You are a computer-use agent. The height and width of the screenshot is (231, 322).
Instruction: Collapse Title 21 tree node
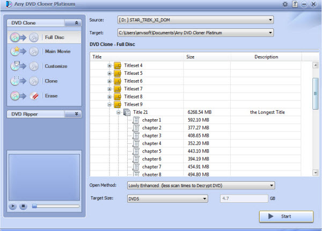click(x=118, y=112)
